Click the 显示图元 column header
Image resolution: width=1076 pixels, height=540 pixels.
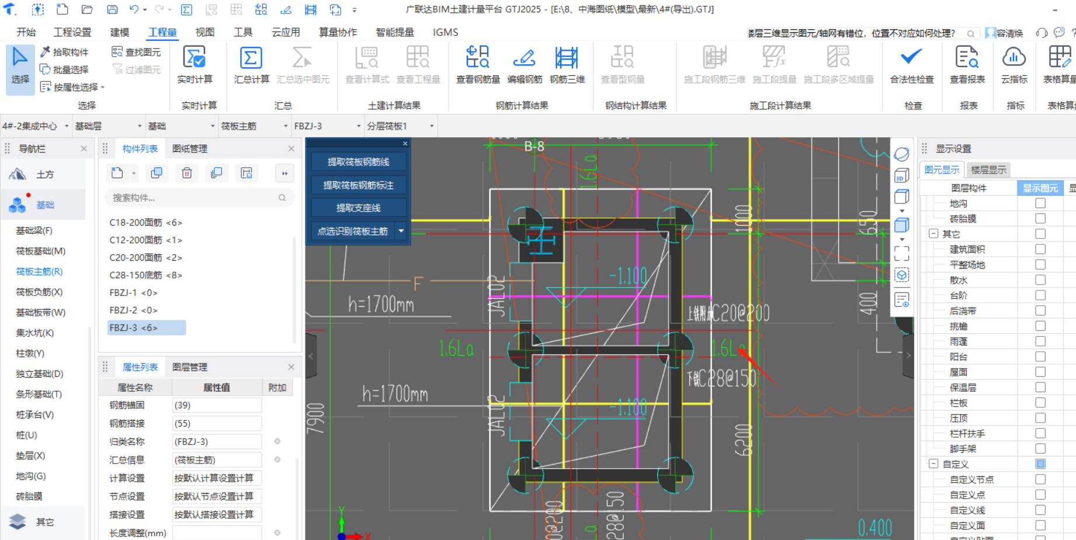tap(1040, 188)
